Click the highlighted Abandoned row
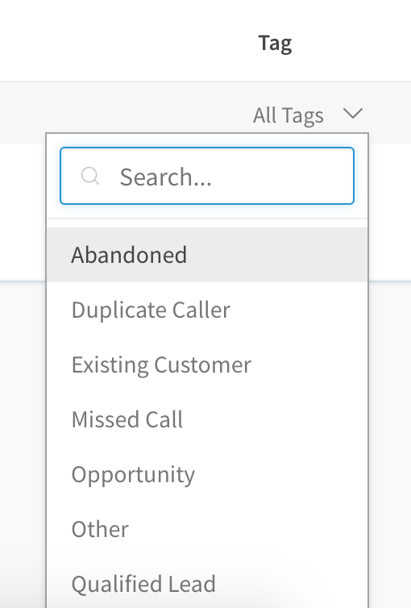This screenshot has width=411, height=608. coord(207,255)
